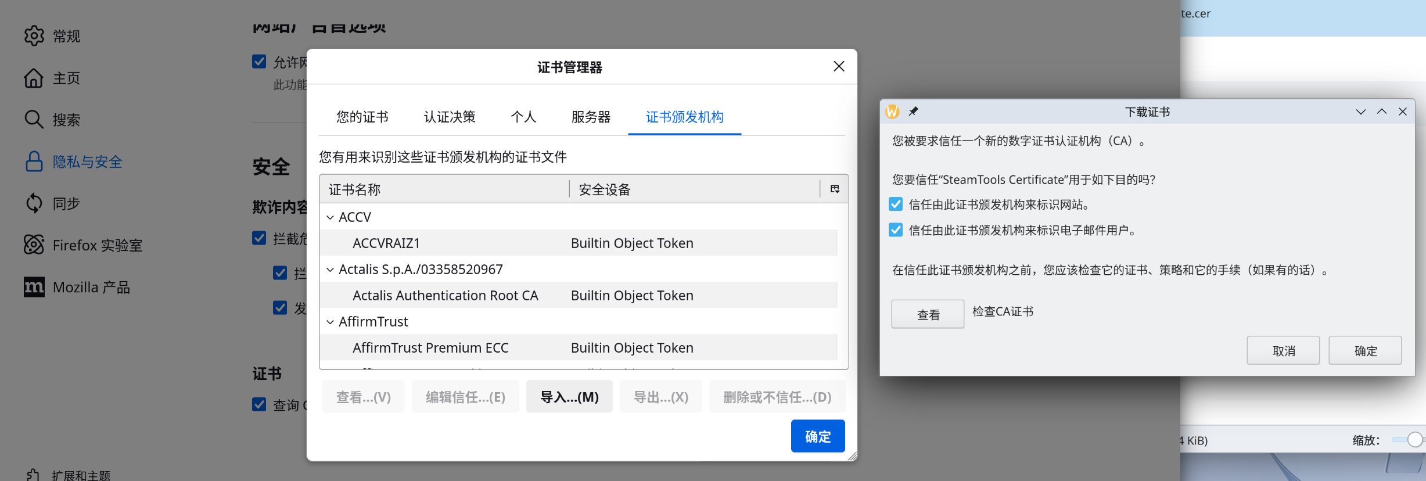This screenshot has width=1426, height=481.
Task: Click the Privacy & Security lock icon
Action: click(34, 161)
